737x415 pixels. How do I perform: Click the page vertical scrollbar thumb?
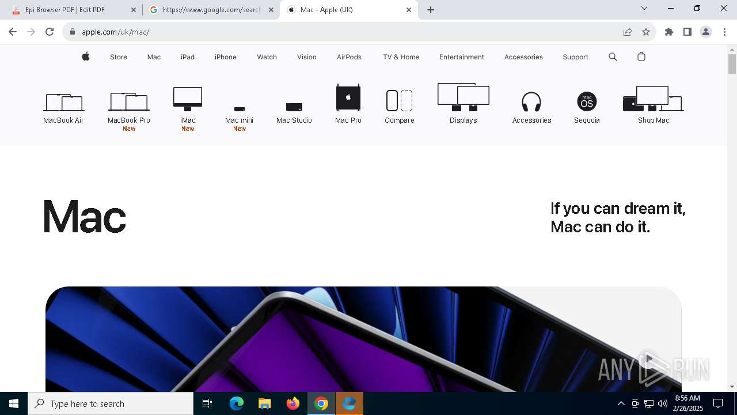pyautogui.click(x=732, y=64)
